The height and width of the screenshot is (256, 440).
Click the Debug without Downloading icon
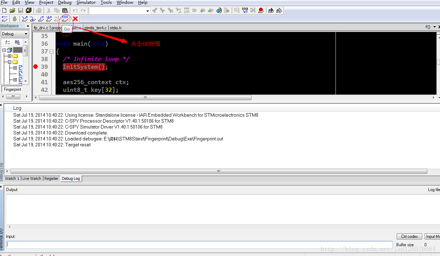coord(279,10)
